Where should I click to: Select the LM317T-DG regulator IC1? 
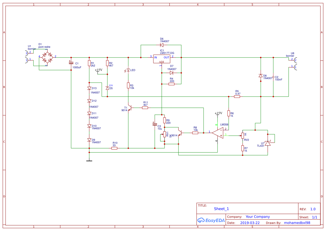(161, 59)
